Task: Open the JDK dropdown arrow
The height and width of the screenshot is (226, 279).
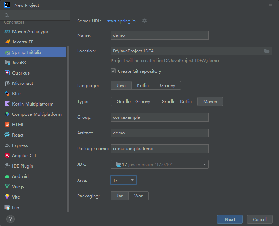Action: coord(204,165)
